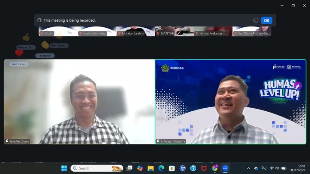
Task: Open Microsoft Store from the taskbar
Action: pyautogui.click(x=172, y=168)
